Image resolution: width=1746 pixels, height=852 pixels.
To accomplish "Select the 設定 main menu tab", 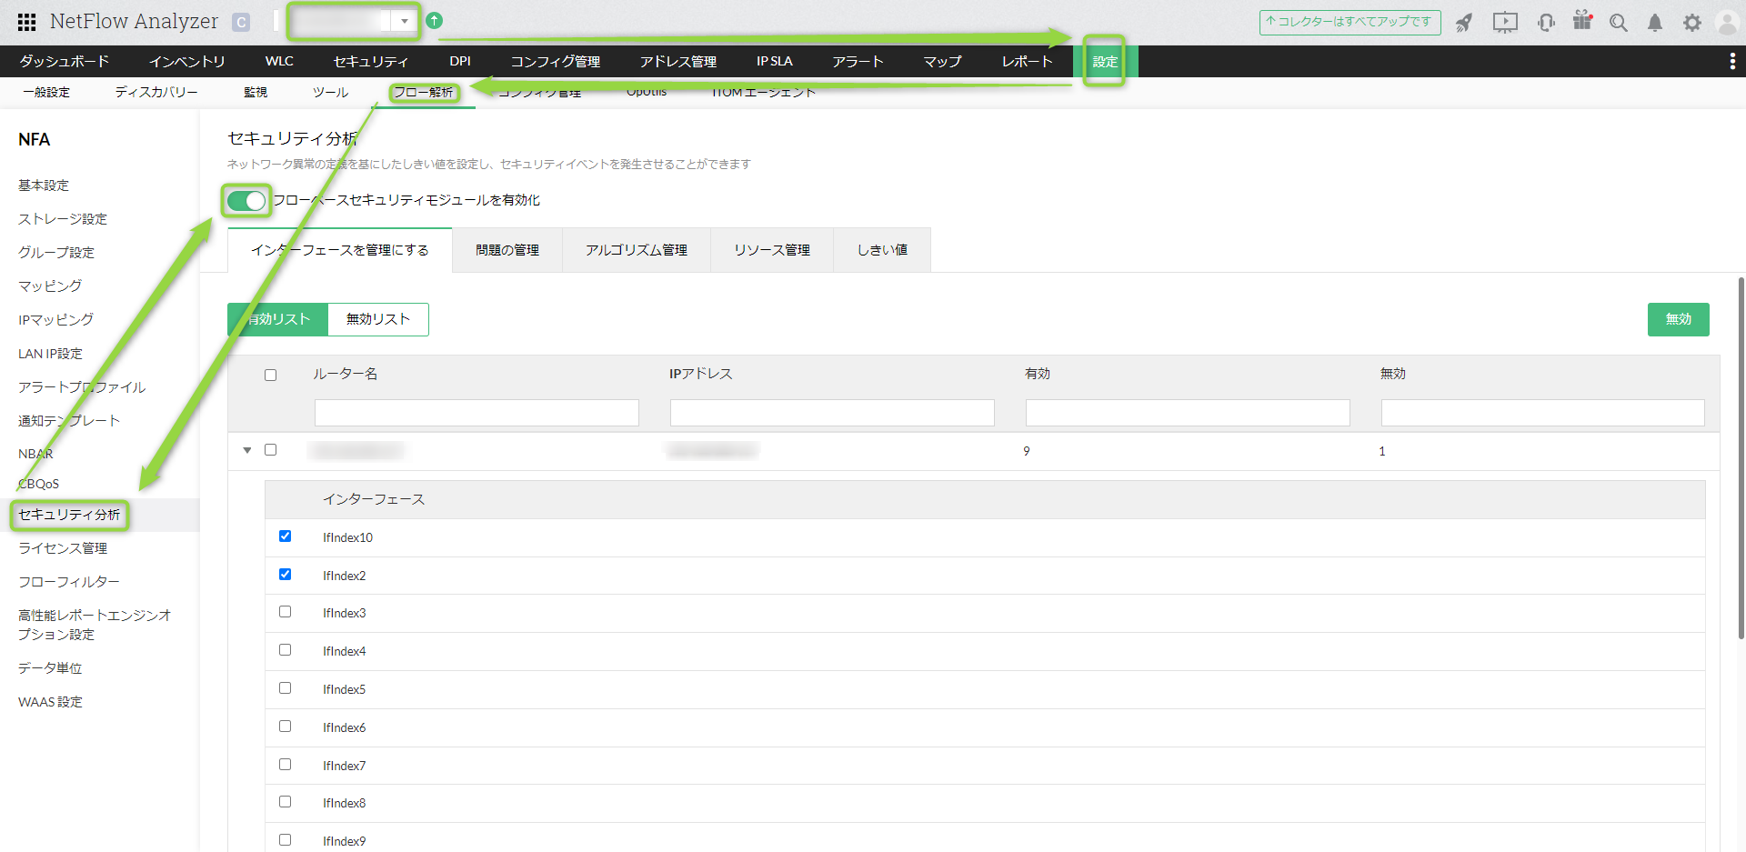I will pos(1105,61).
